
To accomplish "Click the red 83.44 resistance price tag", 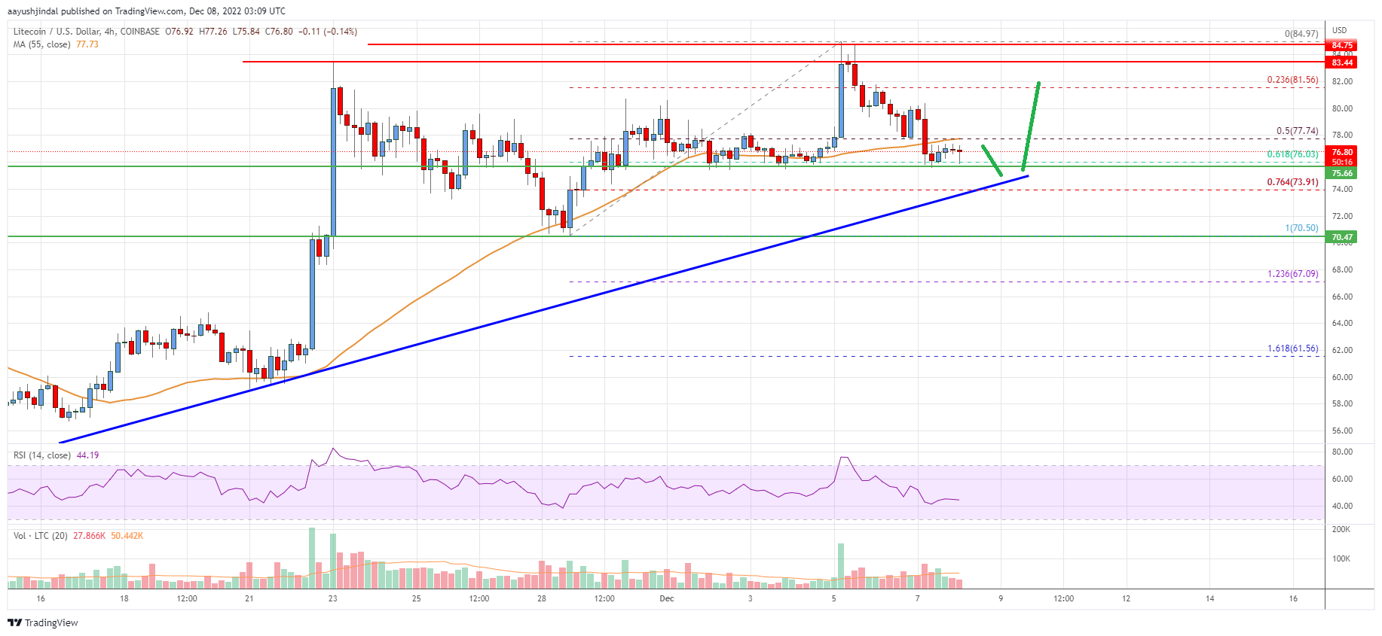I will (x=1342, y=62).
